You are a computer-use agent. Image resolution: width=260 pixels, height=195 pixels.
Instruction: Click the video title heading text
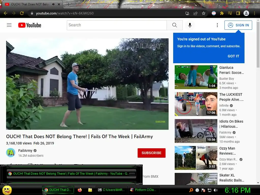(79, 136)
